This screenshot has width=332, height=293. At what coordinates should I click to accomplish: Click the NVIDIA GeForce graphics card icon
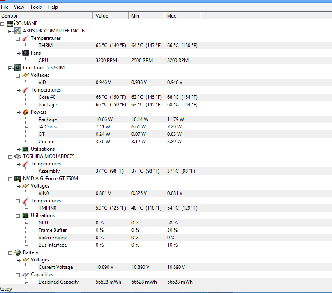18,179
